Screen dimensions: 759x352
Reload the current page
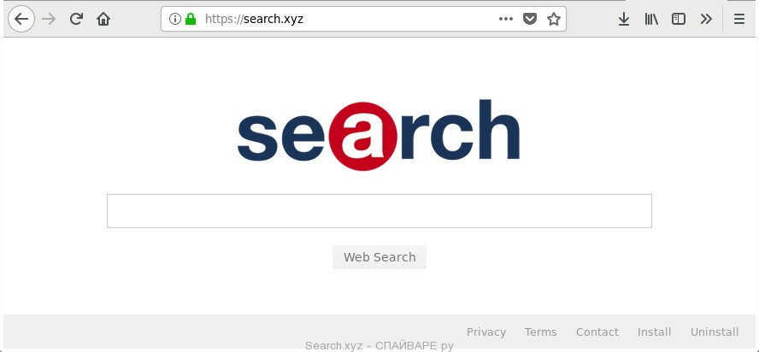click(76, 19)
